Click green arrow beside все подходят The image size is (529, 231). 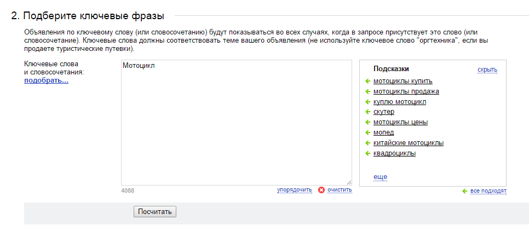pyautogui.click(x=464, y=191)
